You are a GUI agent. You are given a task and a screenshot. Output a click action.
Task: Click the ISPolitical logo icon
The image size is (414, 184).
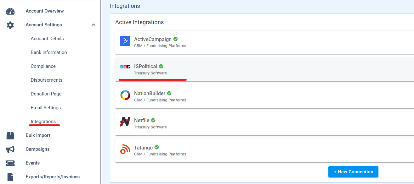125,67
